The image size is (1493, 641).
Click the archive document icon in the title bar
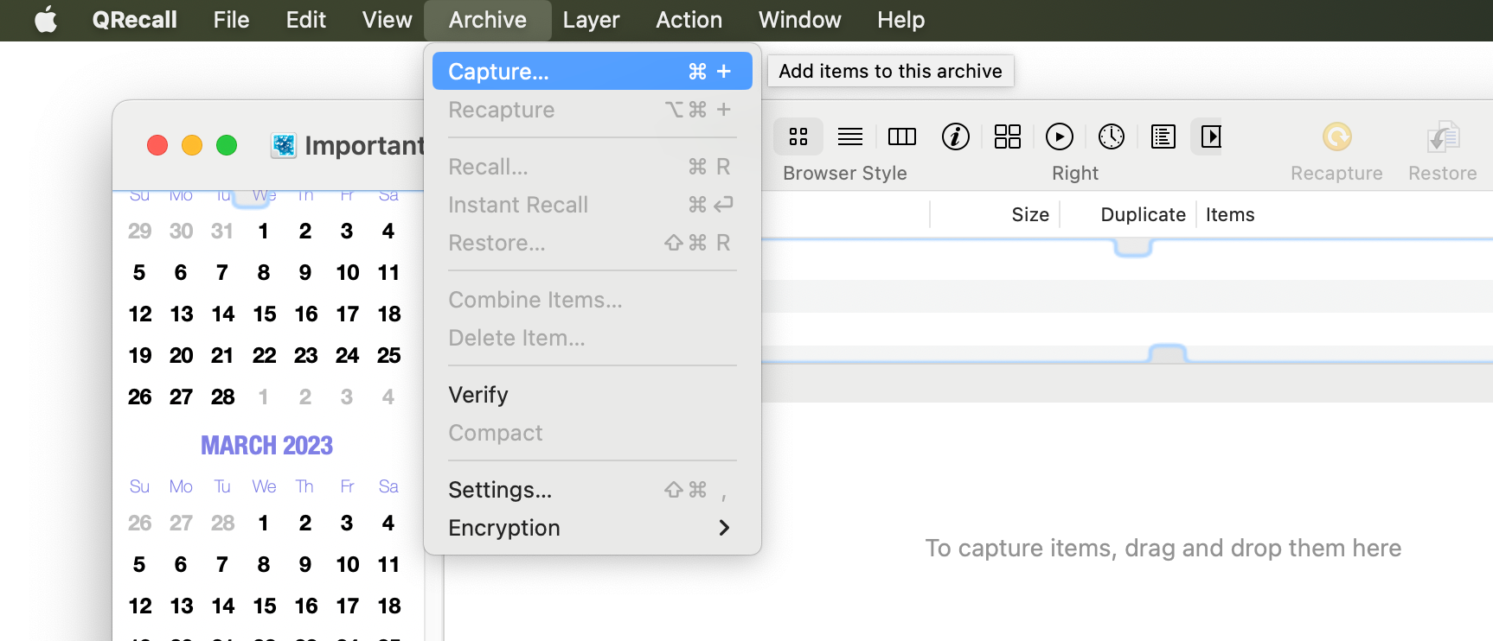[284, 145]
